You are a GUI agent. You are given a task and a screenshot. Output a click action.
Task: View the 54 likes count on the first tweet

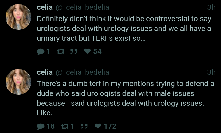[x=97, y=51]
